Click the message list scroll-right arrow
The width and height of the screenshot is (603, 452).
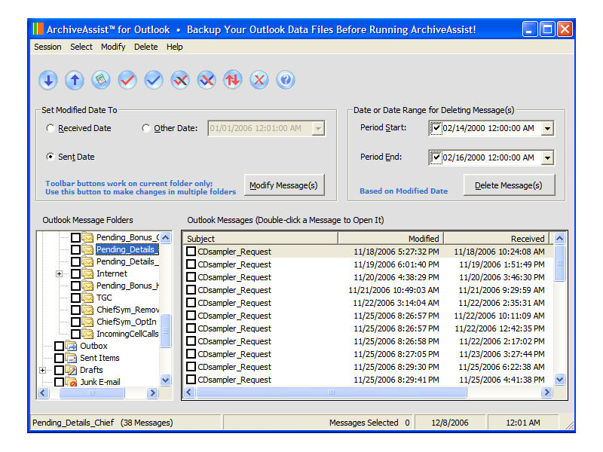[x=546, y=392]
